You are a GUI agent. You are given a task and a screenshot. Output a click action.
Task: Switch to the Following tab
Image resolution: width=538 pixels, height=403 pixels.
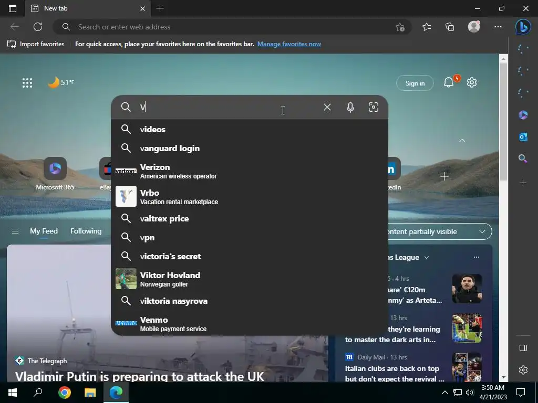tap(86, 231)
